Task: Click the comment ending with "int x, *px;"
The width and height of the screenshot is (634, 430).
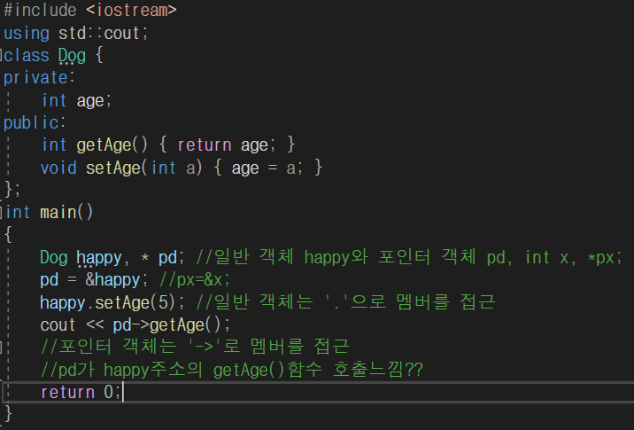Action: point(409,257)
